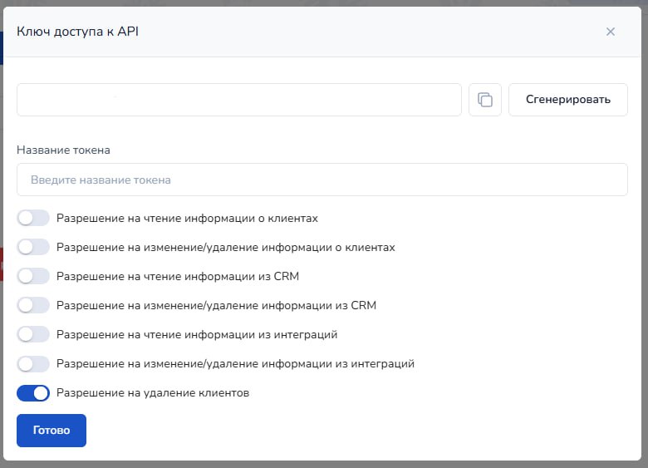Click the 'Разрешение на чтение информации из интеграций' label text

coord(197,334)
